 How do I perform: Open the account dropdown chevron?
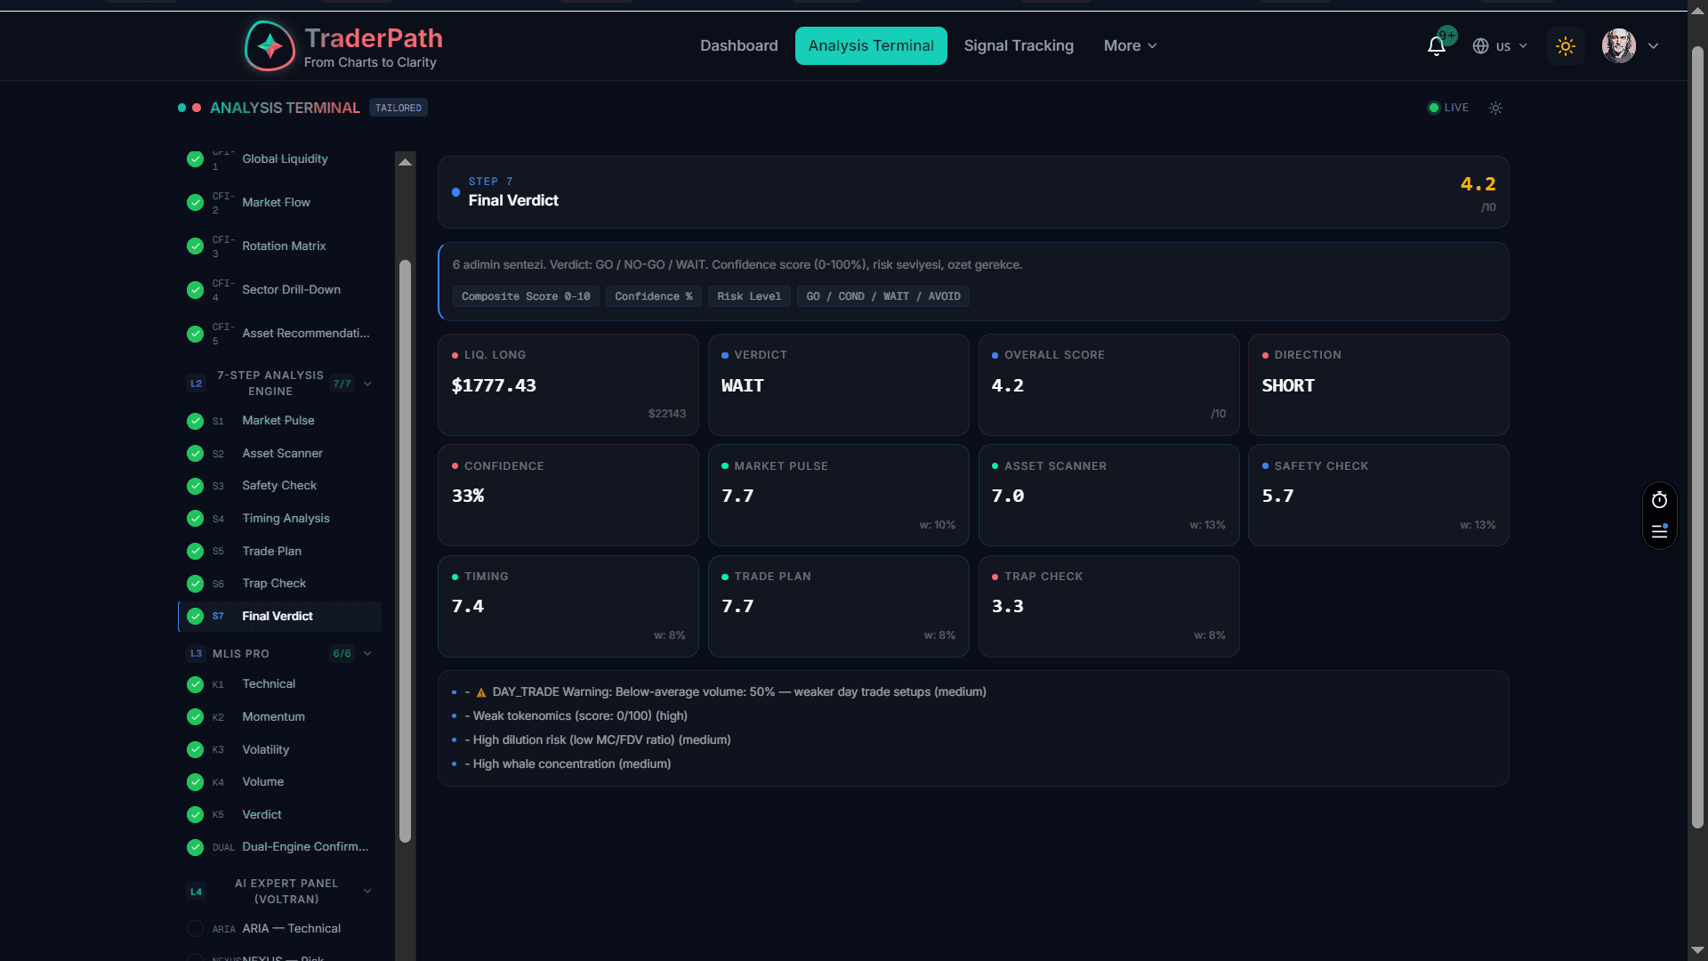[x=1654, y=45]
